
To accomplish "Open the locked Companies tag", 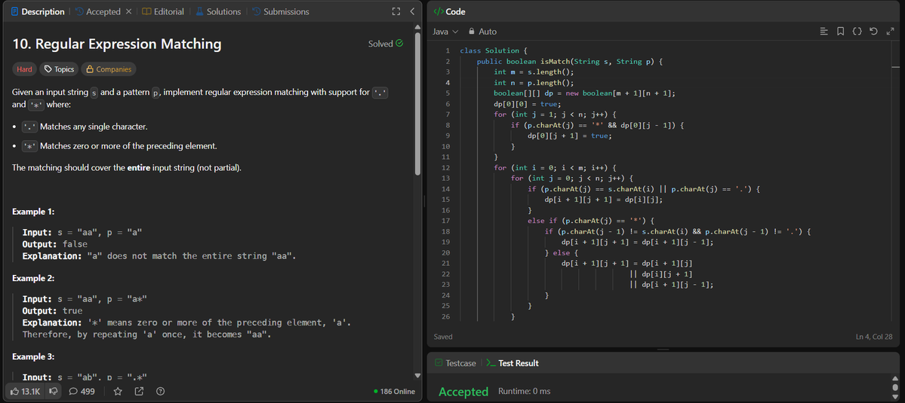I will (x=109, y=69).
